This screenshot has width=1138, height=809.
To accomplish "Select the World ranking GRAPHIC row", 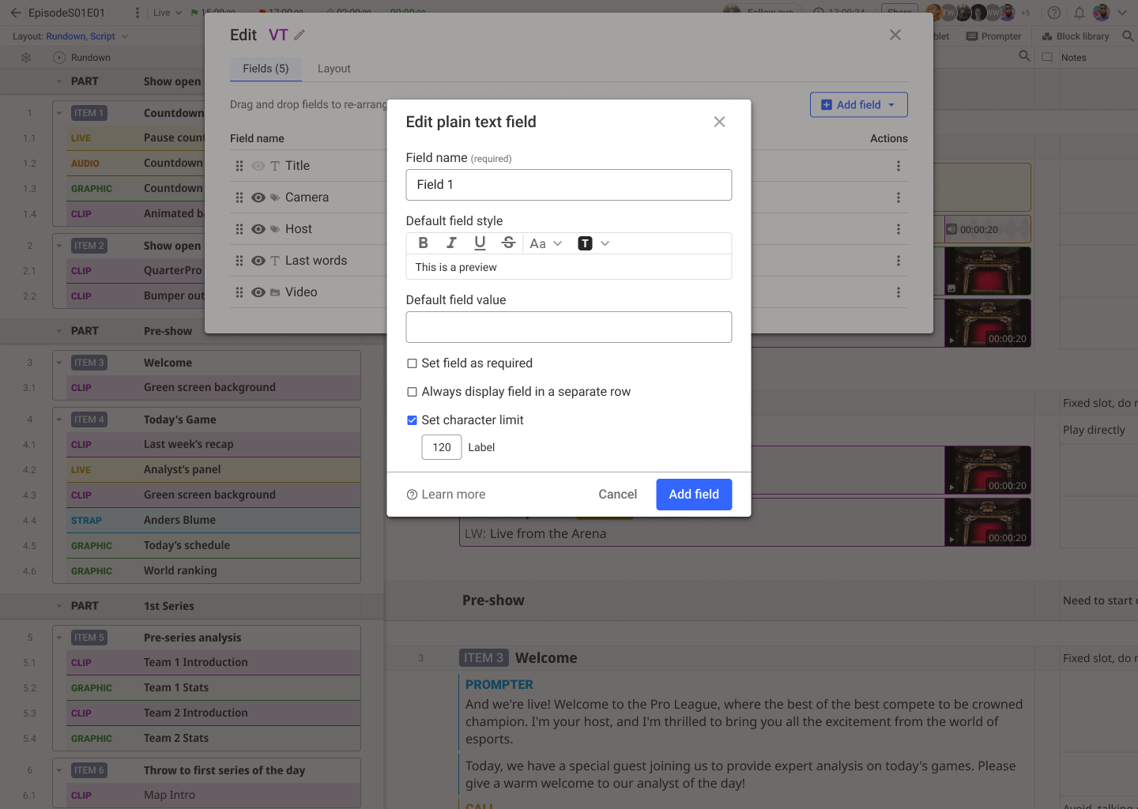I will pos(213,570).
